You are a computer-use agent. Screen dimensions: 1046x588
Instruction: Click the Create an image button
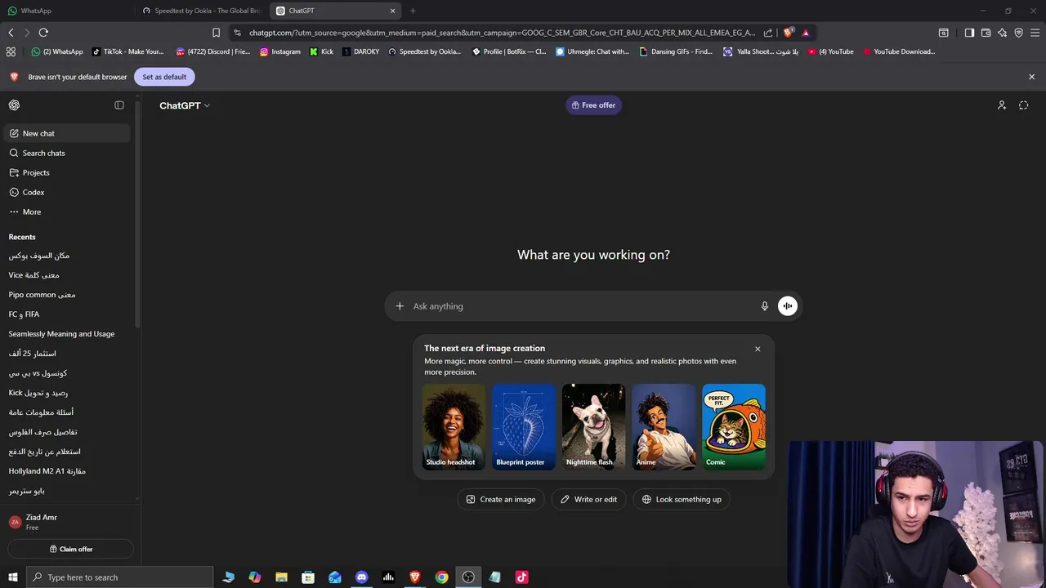pos(501,499)
